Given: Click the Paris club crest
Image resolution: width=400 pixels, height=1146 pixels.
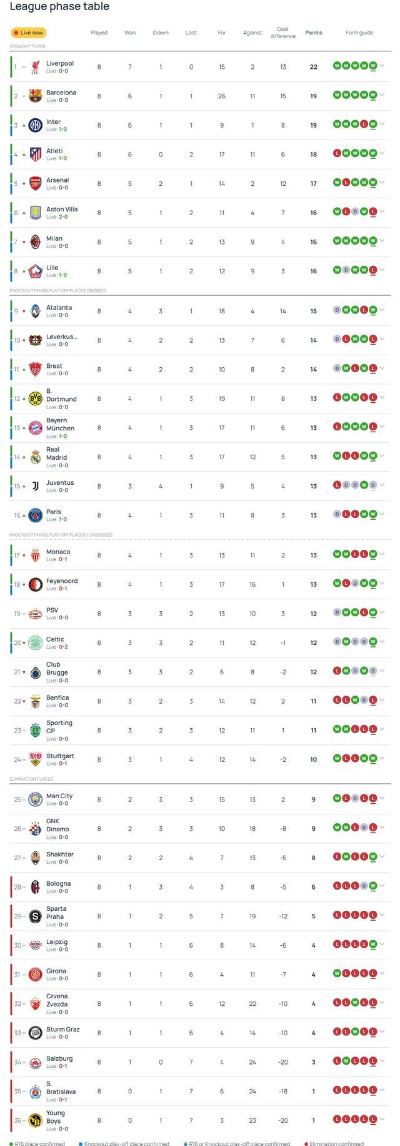Looking at the screenshot, I should pyautogui.click(x=36, y=515).
